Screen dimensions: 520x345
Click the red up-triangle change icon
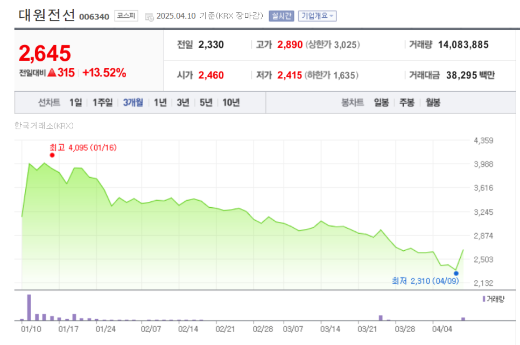pyautogui.click(x=52, y=72)
